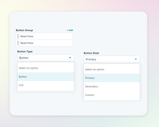Click the Button Style label
Screen dimensions: 159x127
(91, 53)
